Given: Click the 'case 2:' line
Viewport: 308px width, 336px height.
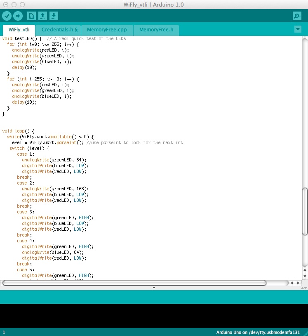Looking at the screenshot, I should [x=26, y=183].
